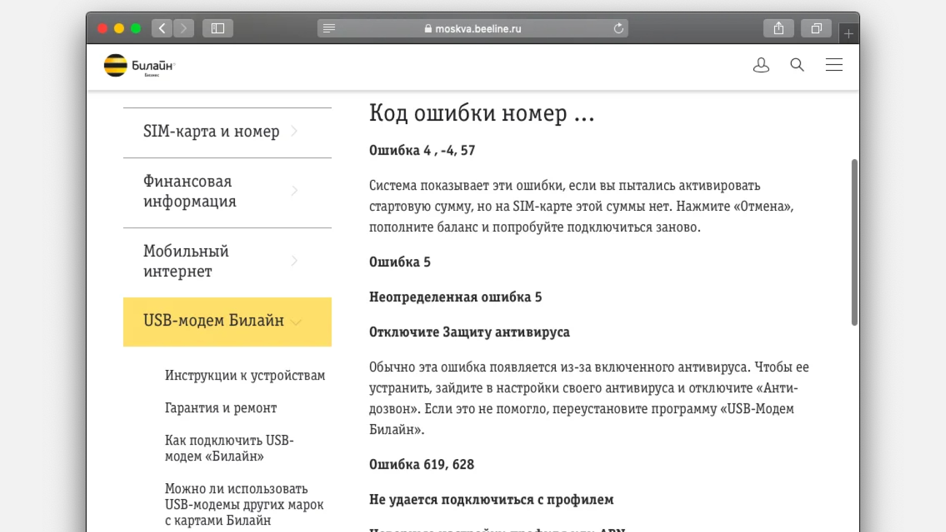Click the text Ошибка 4 , -4, 57
The height and width of the screenshot is (532, 946).
(422, 150)
